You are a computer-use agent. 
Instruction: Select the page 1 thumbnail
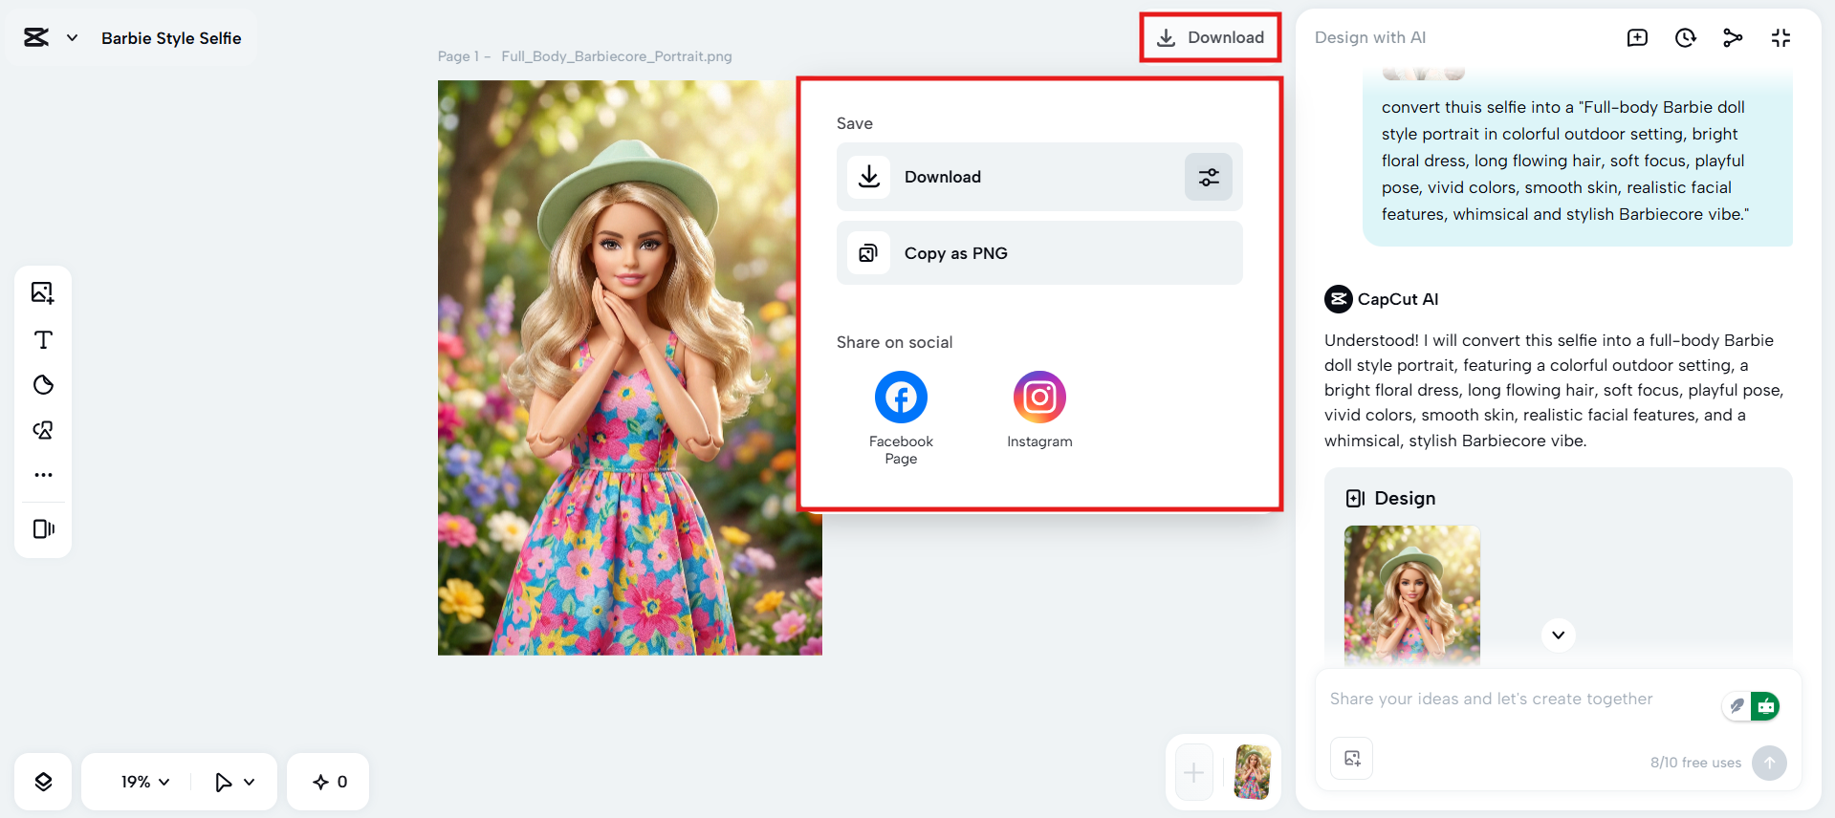pos(1253,772)
